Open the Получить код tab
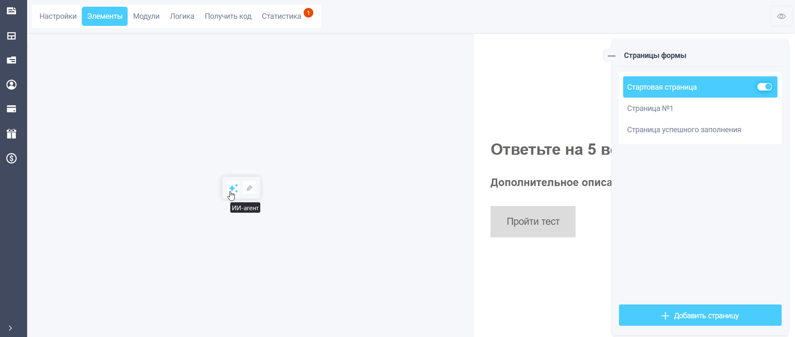Image resolution: width=795 pixels, height=337 pixels. (x=228, y=16)
